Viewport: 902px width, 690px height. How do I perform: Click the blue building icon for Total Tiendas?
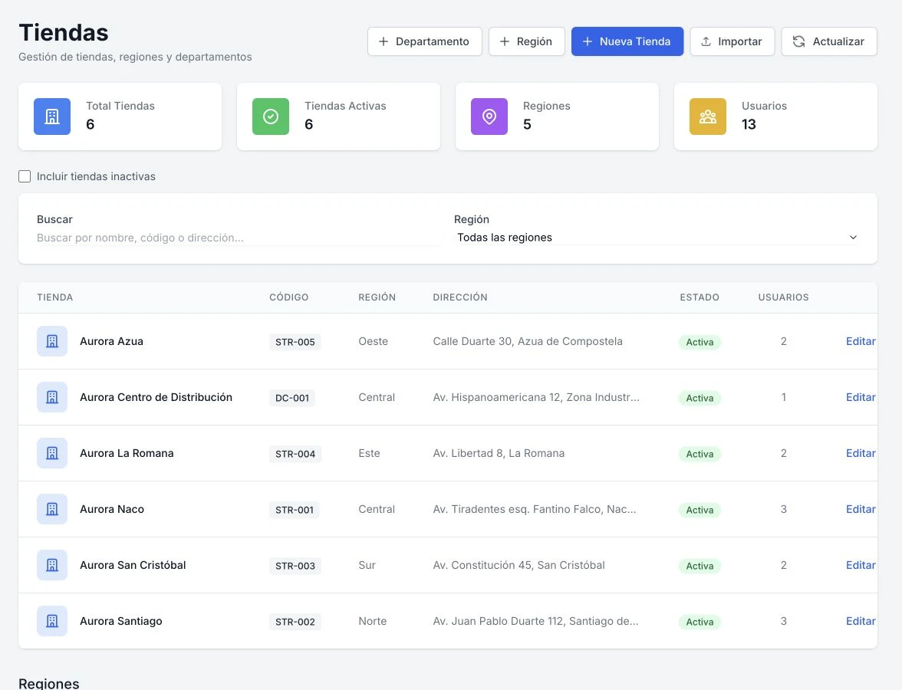(x=52, y=117)
